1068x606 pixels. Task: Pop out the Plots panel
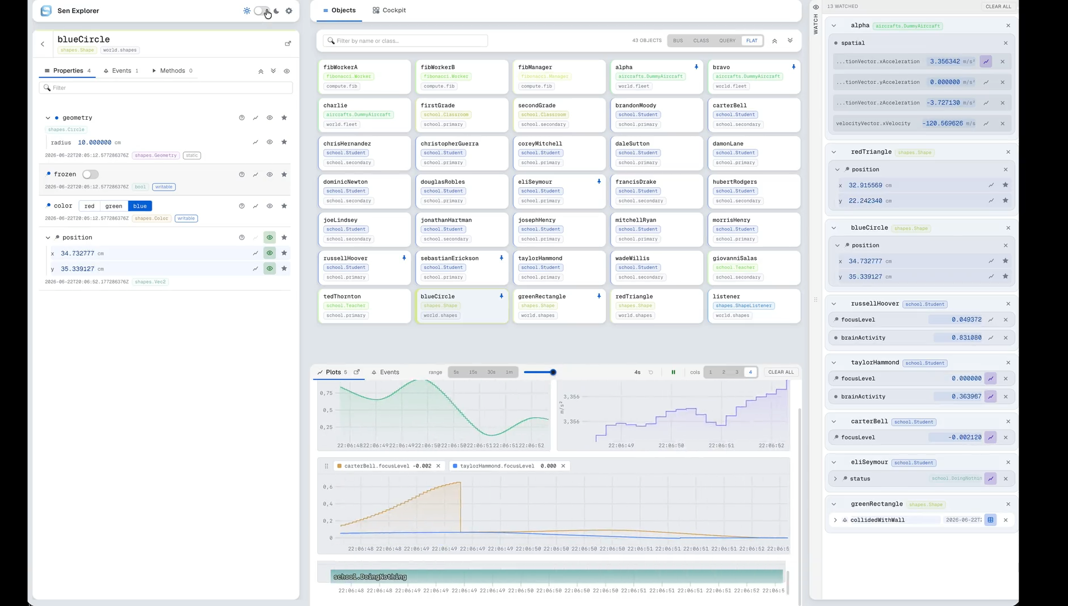click(357, 372)
